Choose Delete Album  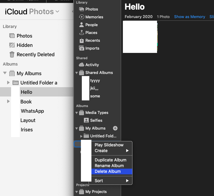coord(112,171)
